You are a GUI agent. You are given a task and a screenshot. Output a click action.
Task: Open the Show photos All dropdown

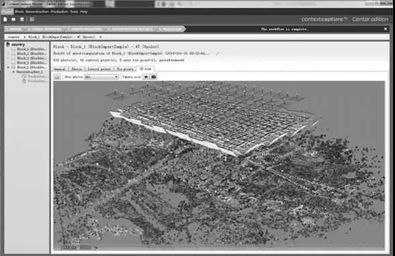pos(101,76)
